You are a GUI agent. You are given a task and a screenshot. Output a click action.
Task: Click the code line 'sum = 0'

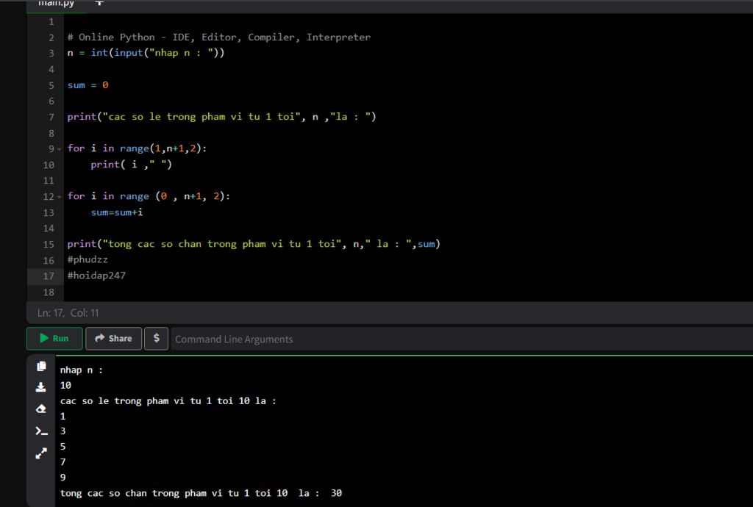point(88,85)
